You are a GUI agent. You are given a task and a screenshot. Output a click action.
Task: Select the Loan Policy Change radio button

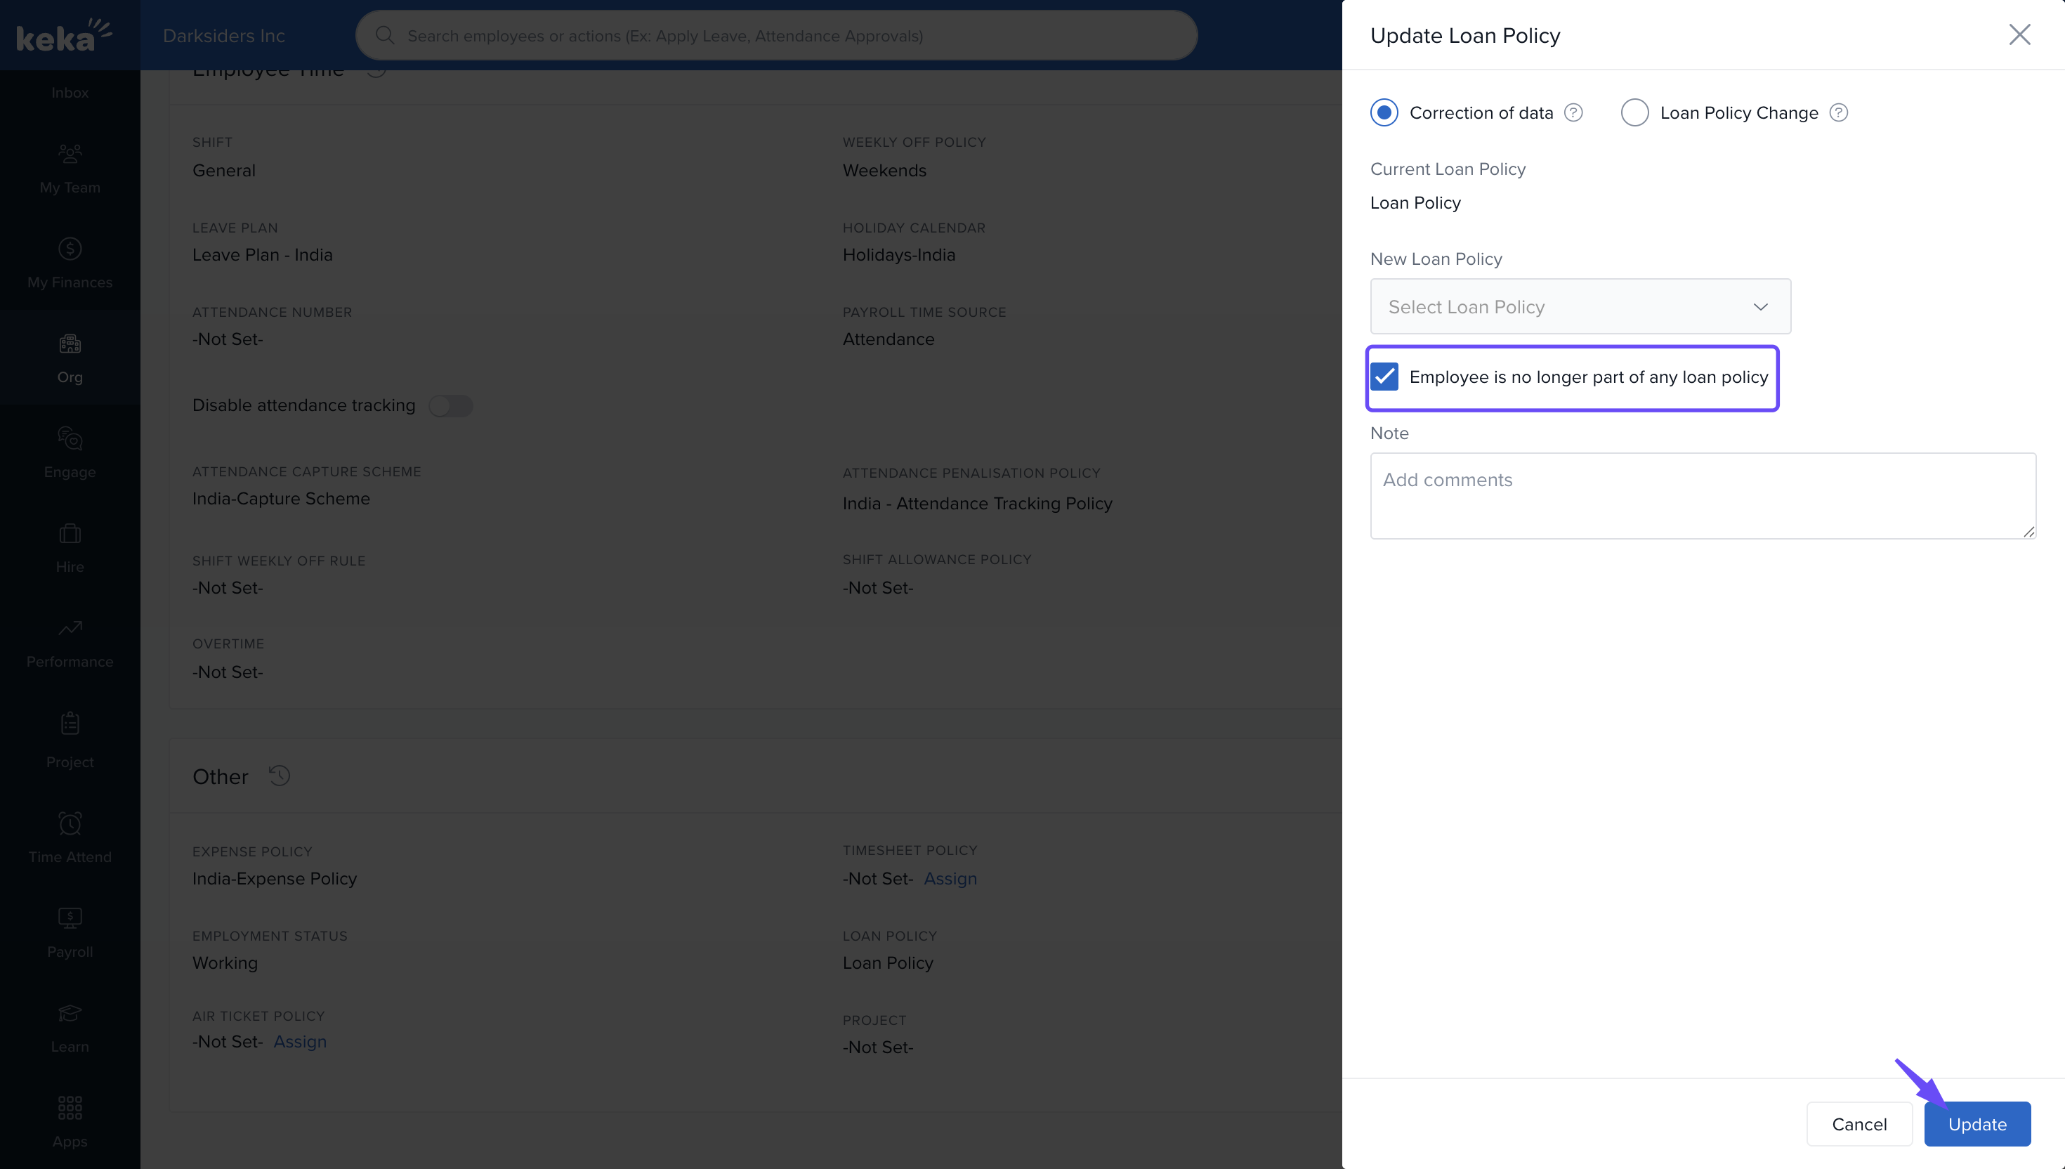tap(1634, 113)
